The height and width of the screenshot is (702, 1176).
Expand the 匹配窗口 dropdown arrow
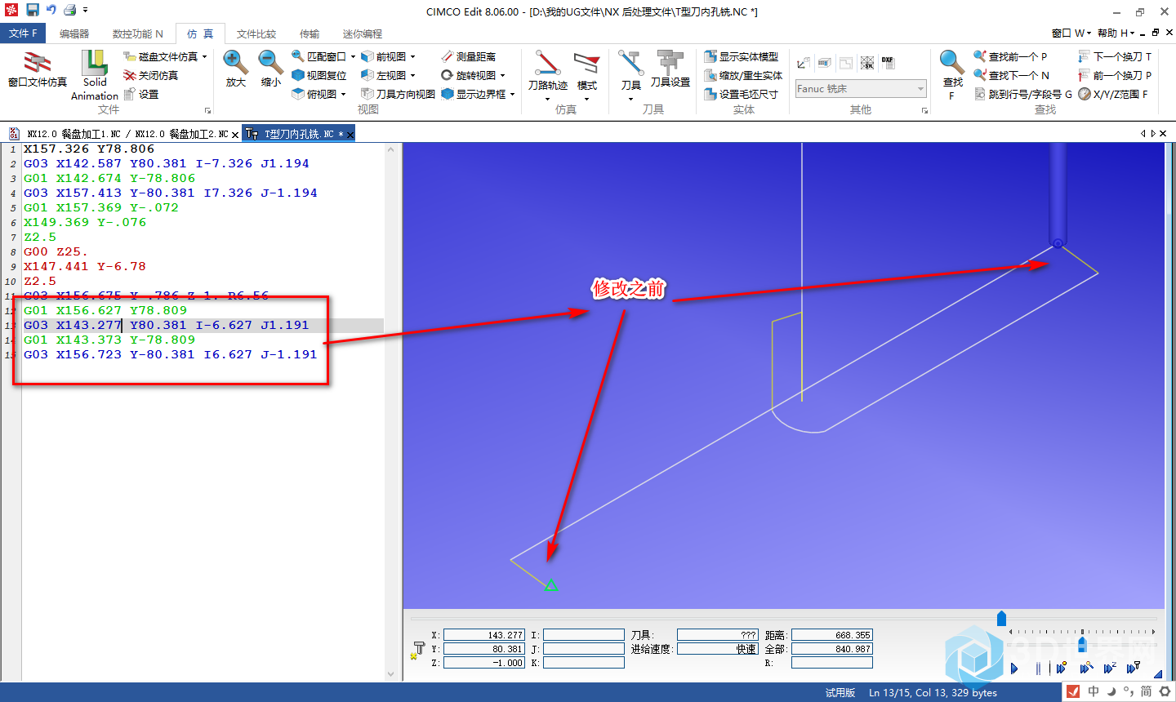[x=353, y=57]
